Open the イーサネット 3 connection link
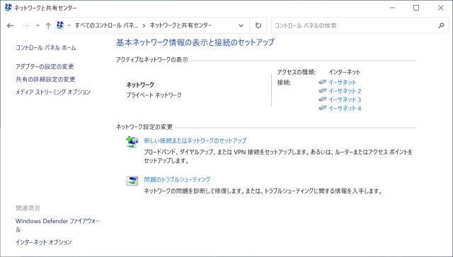The image size is (453, 257). click(345, 100)
